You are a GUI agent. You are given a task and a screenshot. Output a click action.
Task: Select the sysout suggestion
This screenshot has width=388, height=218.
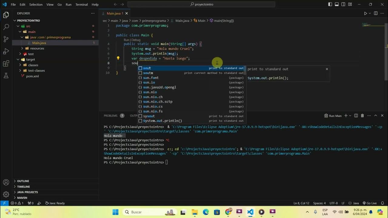coord(192,116)
